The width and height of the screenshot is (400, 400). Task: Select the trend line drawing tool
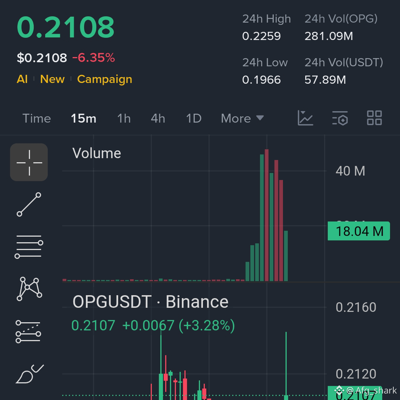pyautogui.click(x=29, y=204)
